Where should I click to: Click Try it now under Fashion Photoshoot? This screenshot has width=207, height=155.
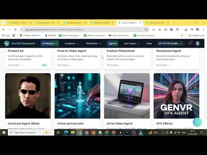[114, 65]
